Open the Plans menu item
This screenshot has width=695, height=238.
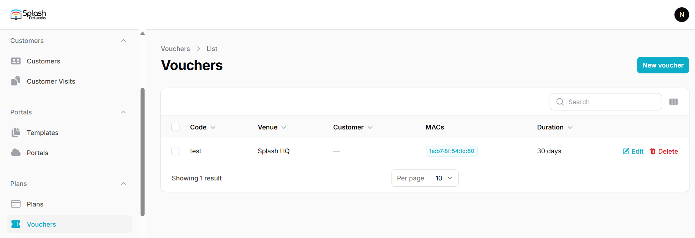[x=69, y=204]
